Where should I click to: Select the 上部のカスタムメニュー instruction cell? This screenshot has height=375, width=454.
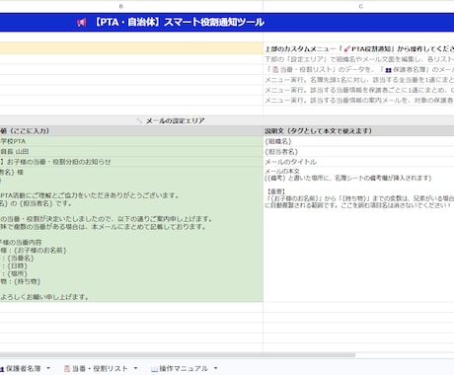(x=358, y=48)
